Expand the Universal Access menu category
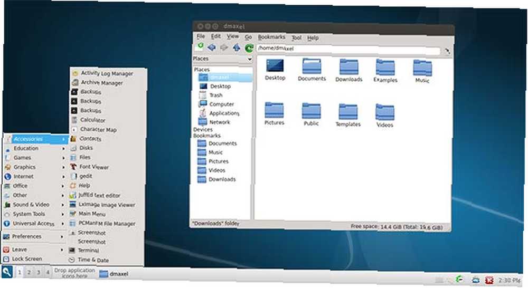528x288 pixels. click(34, 224)
